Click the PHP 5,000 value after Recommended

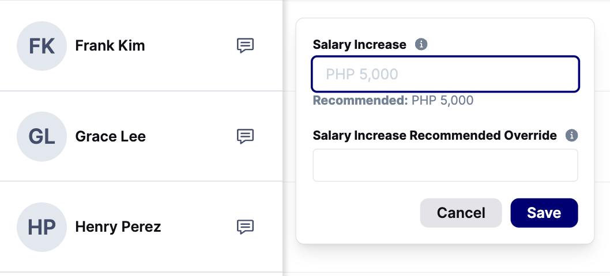(x=442, y=101)
